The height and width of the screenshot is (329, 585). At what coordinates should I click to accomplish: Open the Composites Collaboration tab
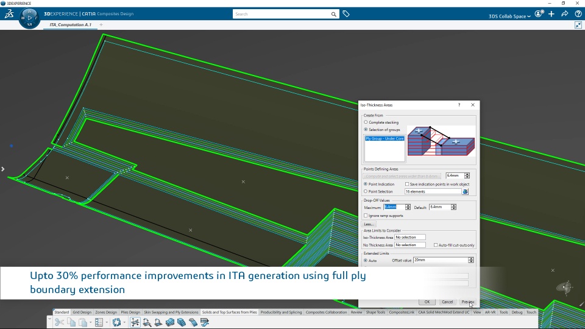coord(326,312)
